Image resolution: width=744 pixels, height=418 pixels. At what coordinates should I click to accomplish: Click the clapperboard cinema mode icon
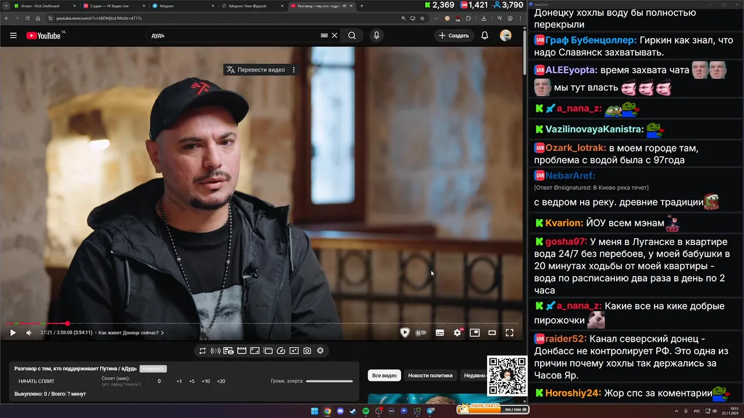point(242,351)
